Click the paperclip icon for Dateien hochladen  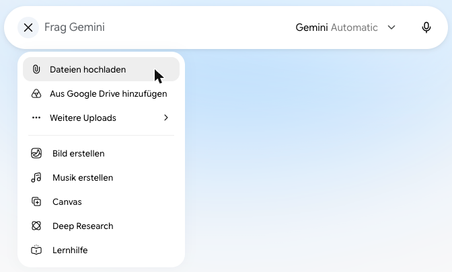[36, 69]
